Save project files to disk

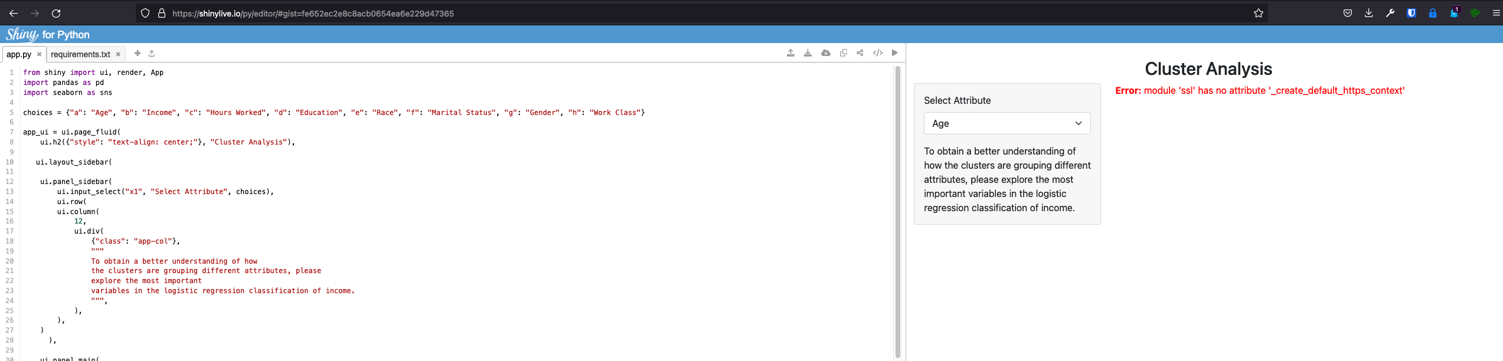pos(808,53)
